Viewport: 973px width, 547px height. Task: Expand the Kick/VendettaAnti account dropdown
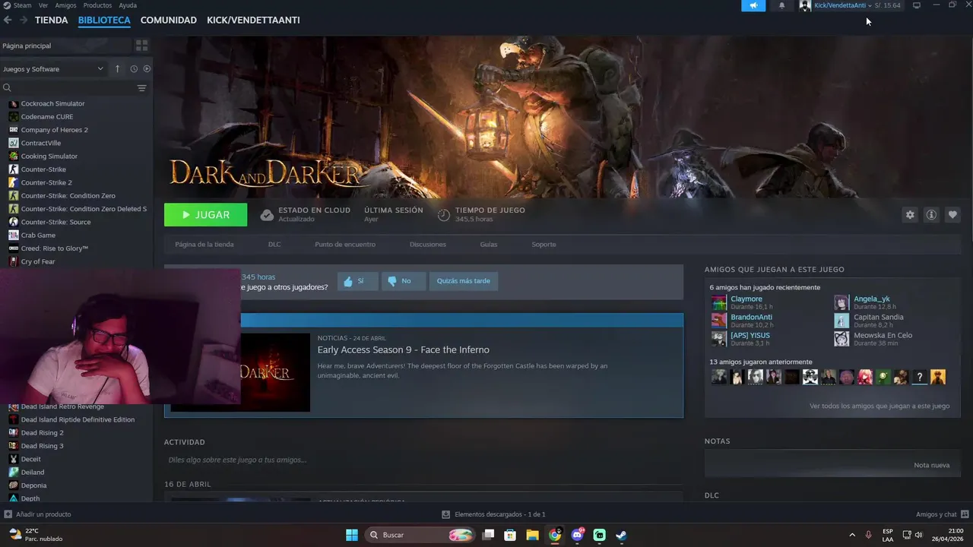coord(842,5)
